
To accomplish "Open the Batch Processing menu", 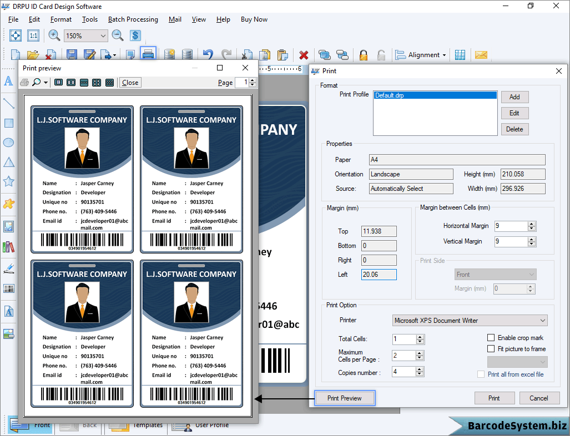I will point(133,19).
